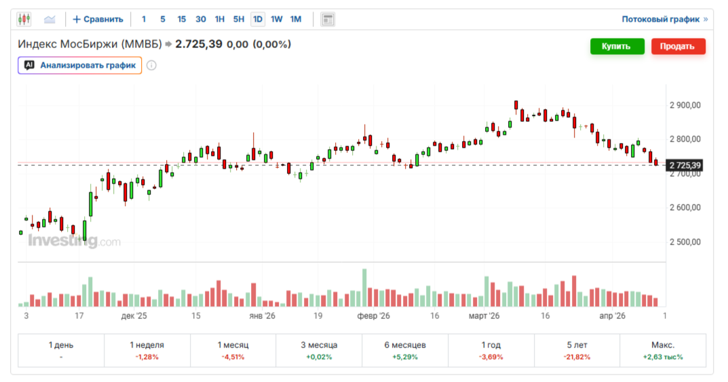
Task: Click the 2 500,00 axis label
Action: point(685,242)
